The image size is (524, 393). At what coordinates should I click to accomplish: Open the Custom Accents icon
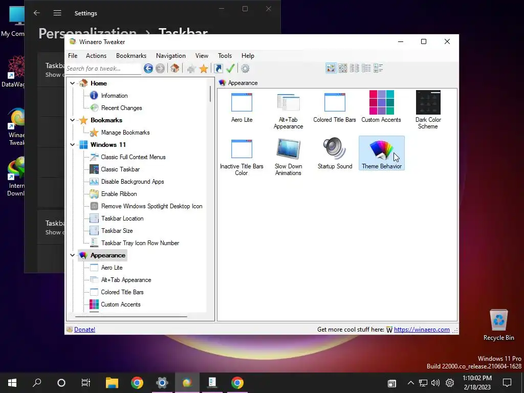[381, 107]
